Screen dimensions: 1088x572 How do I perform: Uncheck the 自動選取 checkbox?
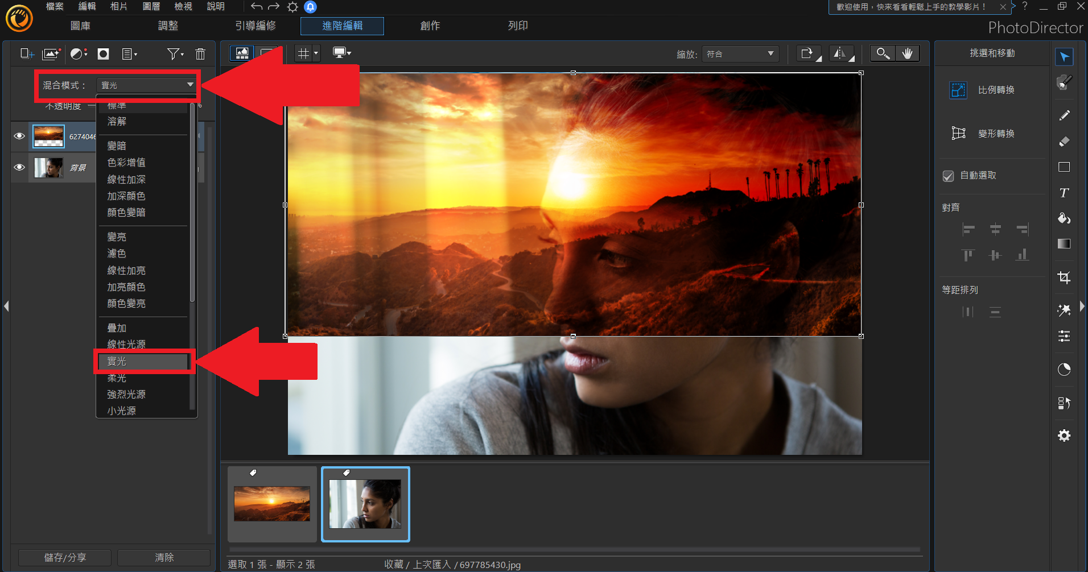pos(948,176)
